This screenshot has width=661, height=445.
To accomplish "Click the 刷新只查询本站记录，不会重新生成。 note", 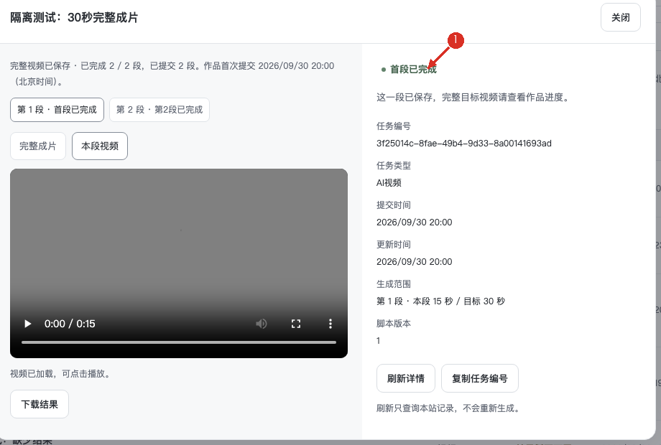I will (x=450, y=408).
